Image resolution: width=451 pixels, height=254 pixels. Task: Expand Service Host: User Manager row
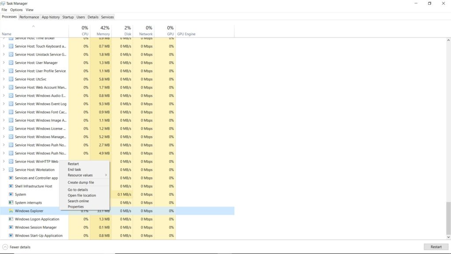click(4, 63)
